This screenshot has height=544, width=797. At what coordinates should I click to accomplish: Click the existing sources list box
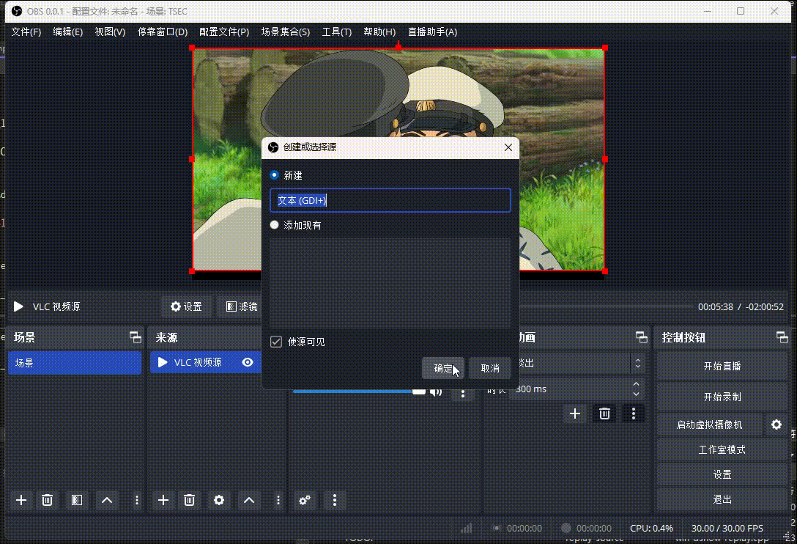coord(390,282)
